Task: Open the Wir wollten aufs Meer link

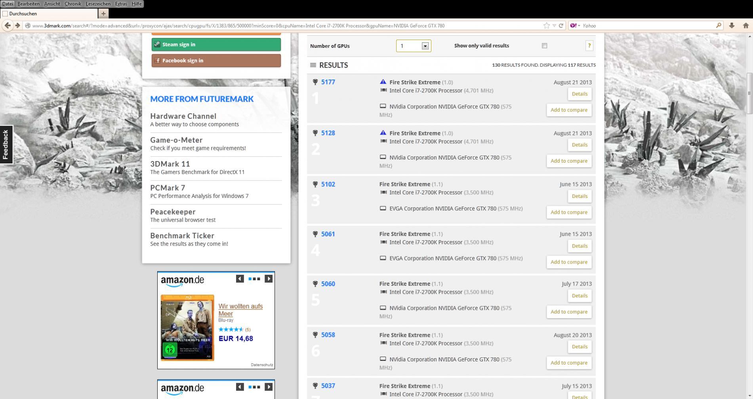Action: [x=240, y=310]
